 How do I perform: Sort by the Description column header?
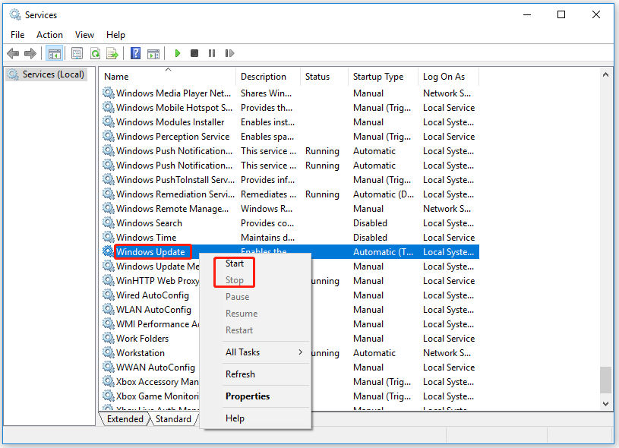pos(268,77)
